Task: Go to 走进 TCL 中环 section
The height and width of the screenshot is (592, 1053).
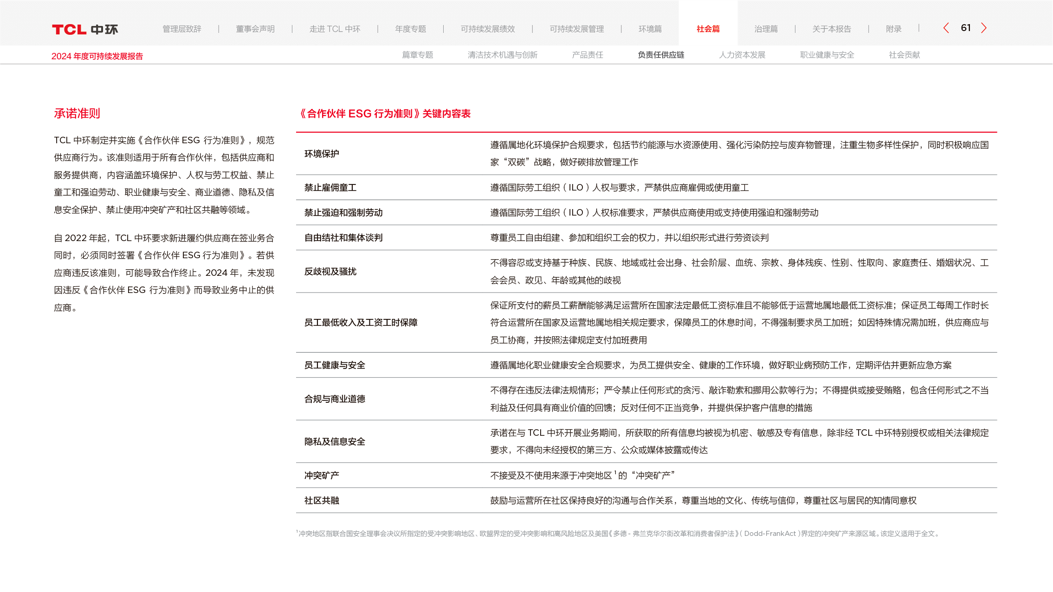Action: tap(335, 29)
